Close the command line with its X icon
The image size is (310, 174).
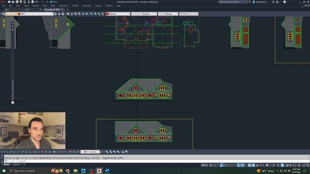[x=2, y=158]
